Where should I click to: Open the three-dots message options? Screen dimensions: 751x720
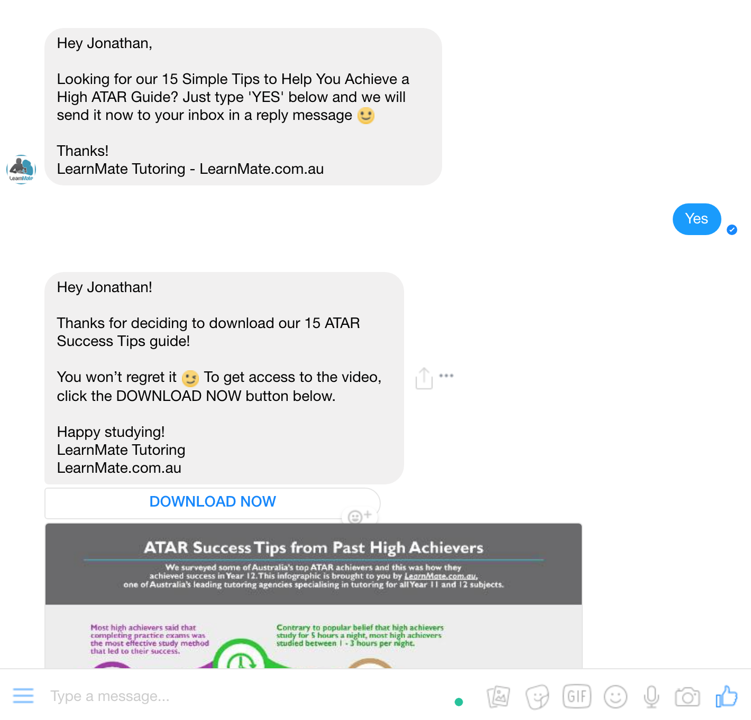(x=446, y=376)
